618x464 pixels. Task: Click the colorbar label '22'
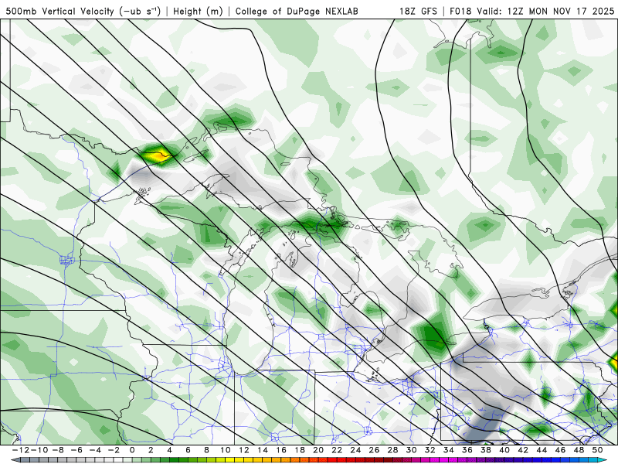coord(337,450)
